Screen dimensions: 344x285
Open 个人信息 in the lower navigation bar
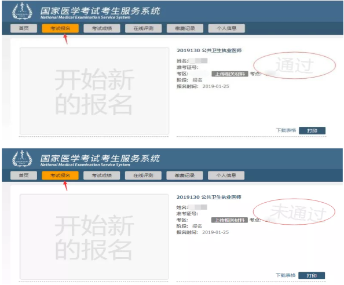coord(226,176)
